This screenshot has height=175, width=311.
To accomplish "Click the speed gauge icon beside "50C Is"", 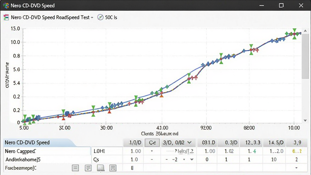I will 100,17.
